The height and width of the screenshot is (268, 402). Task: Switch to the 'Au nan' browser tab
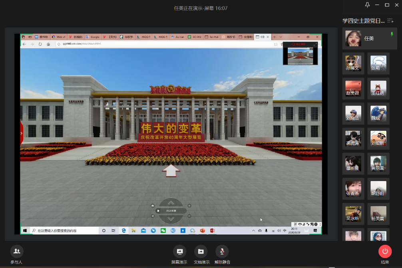point(178,37)
